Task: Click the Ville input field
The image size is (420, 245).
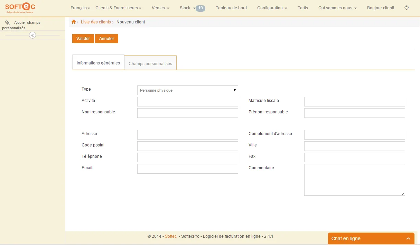Action: tap(355, 146)
